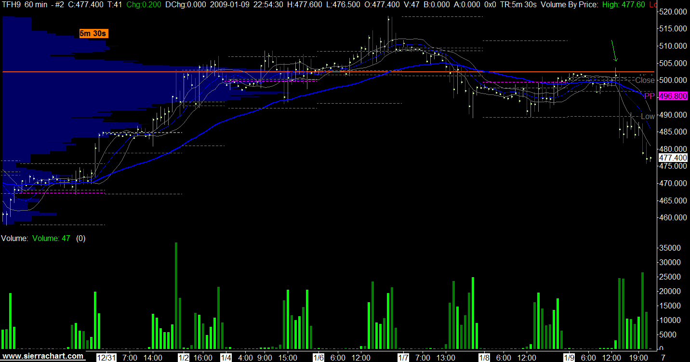Select the C:477.400 close value
Image resolution: width=690 pixels, height=362 pixels.
(86, 4)
